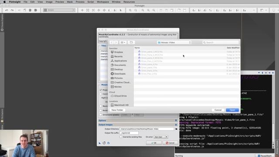Open the Process menu
Image resolution: width=279 pixels, height=157 pixels.
pos(80,2)
